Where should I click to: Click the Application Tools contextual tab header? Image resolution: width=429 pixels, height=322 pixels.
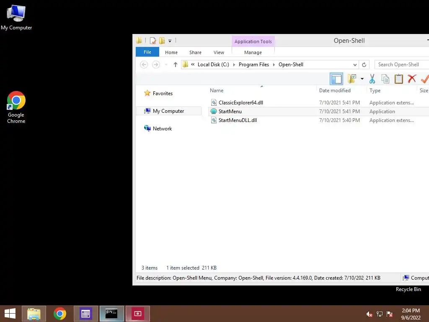tap(253, 42)
